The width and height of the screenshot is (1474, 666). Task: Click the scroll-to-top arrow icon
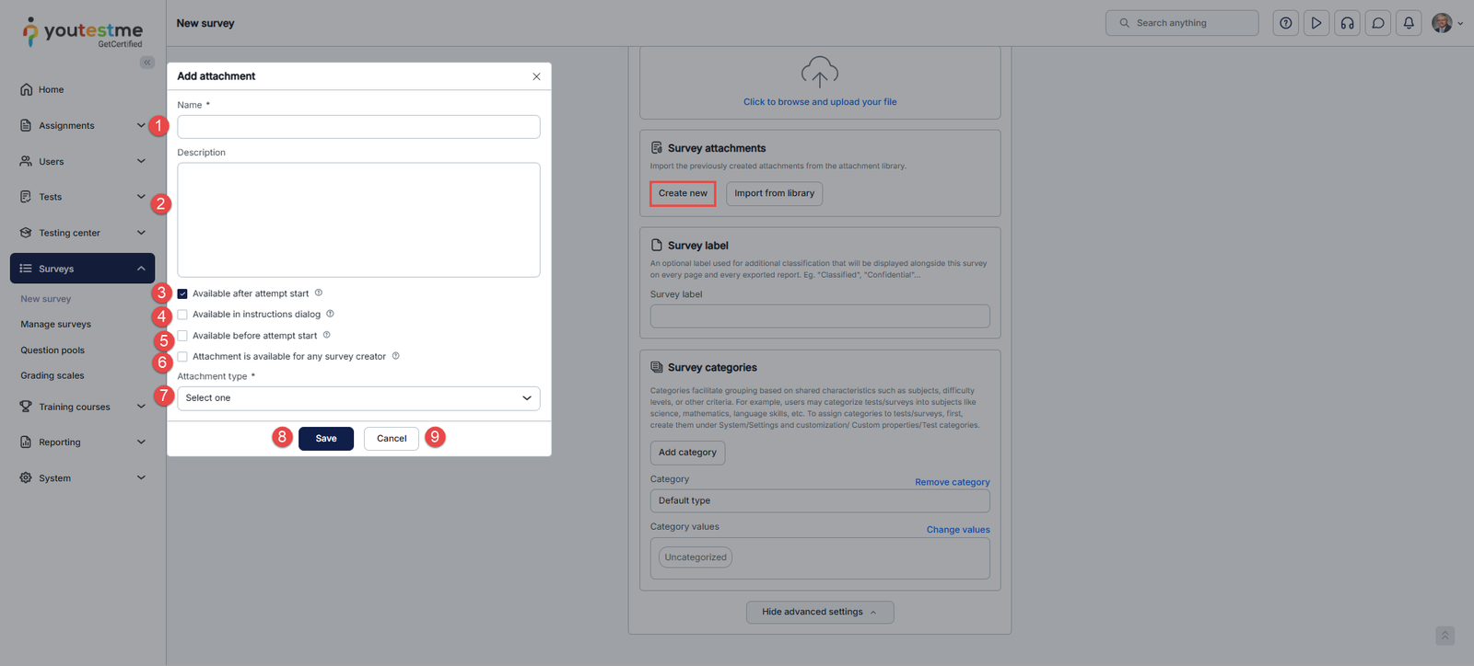[1445, 636]
